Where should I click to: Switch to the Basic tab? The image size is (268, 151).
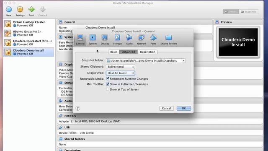tap(113, 52)
